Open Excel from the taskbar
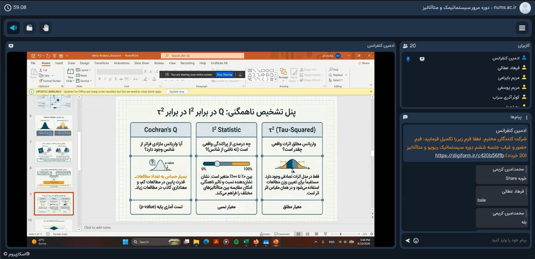The width and height of the screenshot is (535, 259). 246,242
